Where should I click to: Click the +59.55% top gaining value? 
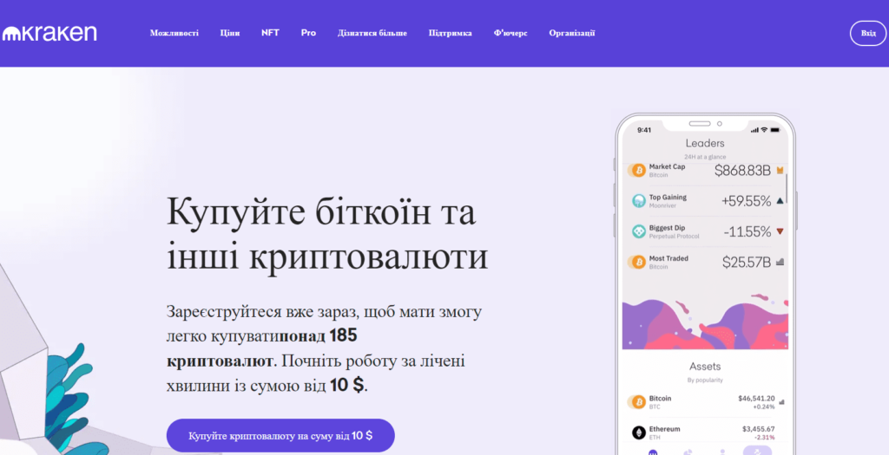746,201
